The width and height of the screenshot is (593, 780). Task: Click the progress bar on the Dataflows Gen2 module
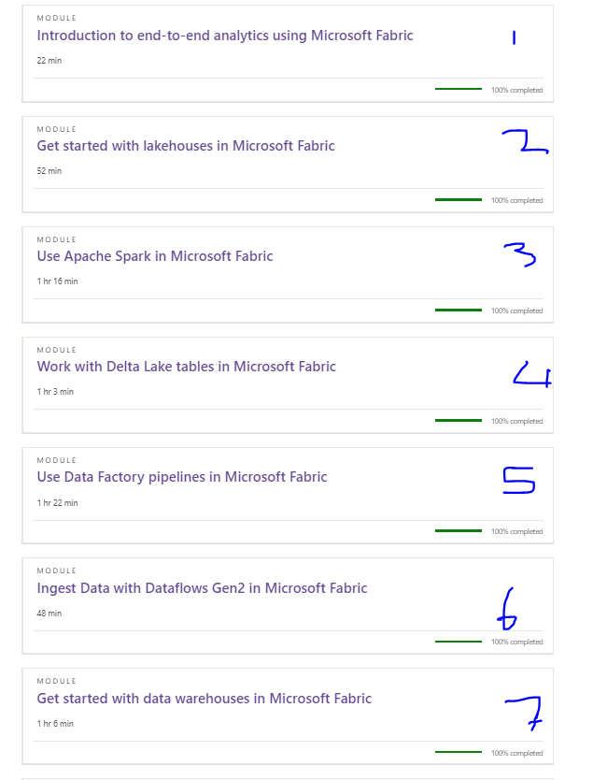(459, 641)
